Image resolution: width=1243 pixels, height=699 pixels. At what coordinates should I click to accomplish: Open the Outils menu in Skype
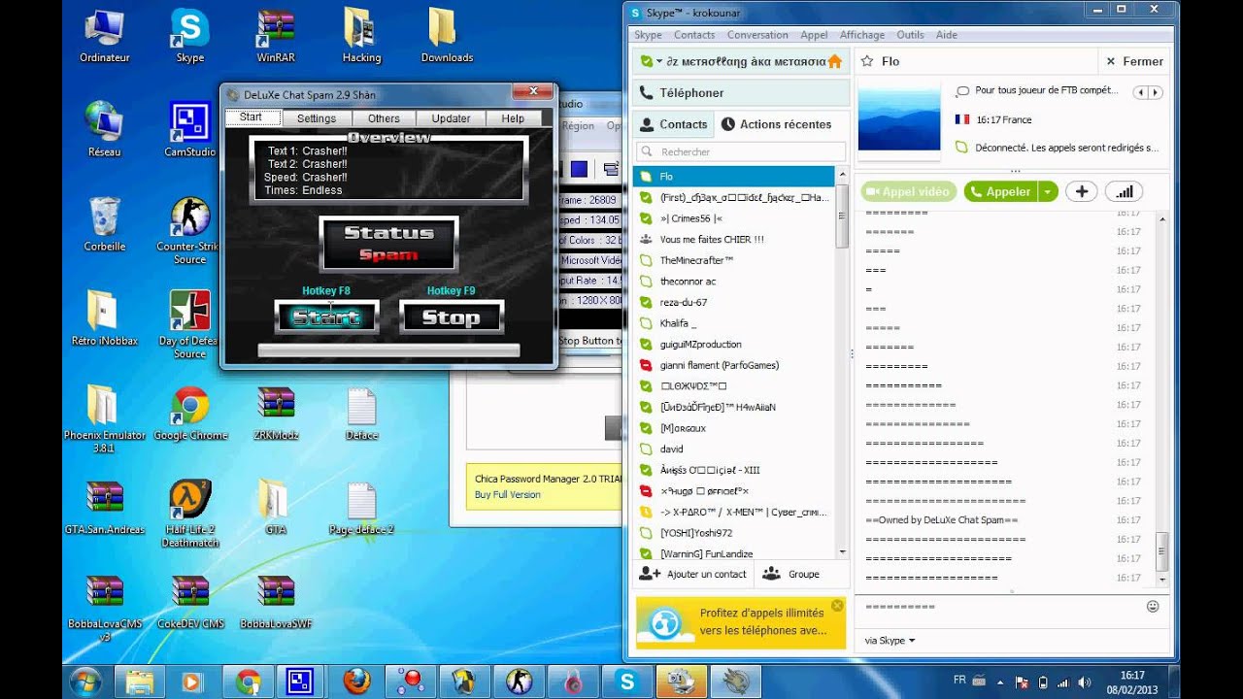(910, 35)
